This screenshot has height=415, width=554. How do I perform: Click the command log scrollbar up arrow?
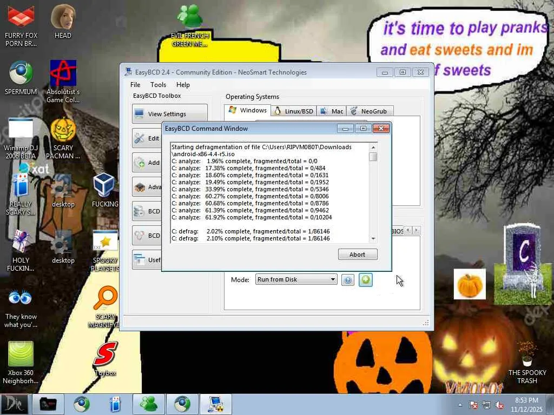click(x=373, y=147)
